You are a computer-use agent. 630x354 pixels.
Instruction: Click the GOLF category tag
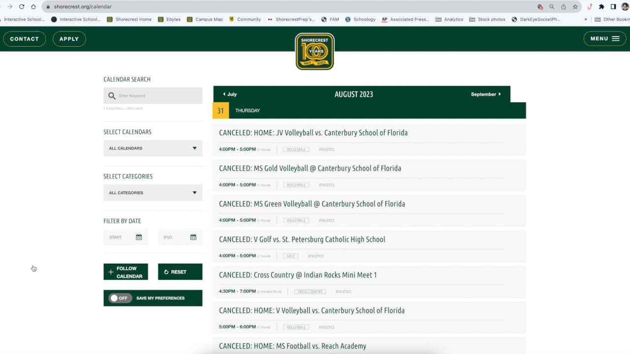tap(291, 256)
